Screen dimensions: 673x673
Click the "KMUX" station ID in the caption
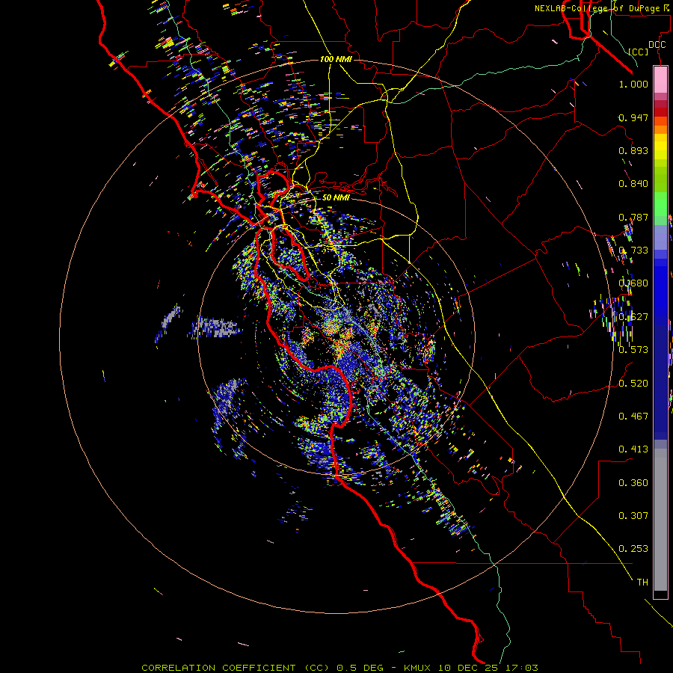417,668
